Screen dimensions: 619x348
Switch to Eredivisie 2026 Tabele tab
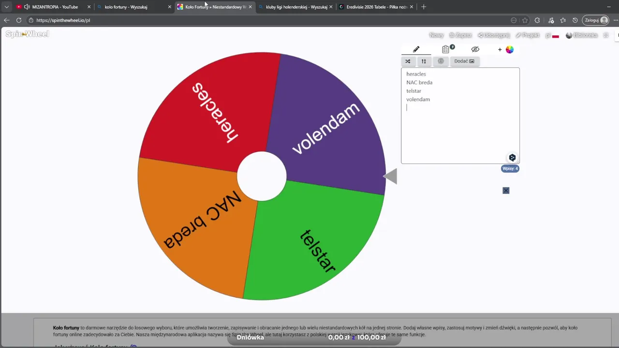click(377, 7)
